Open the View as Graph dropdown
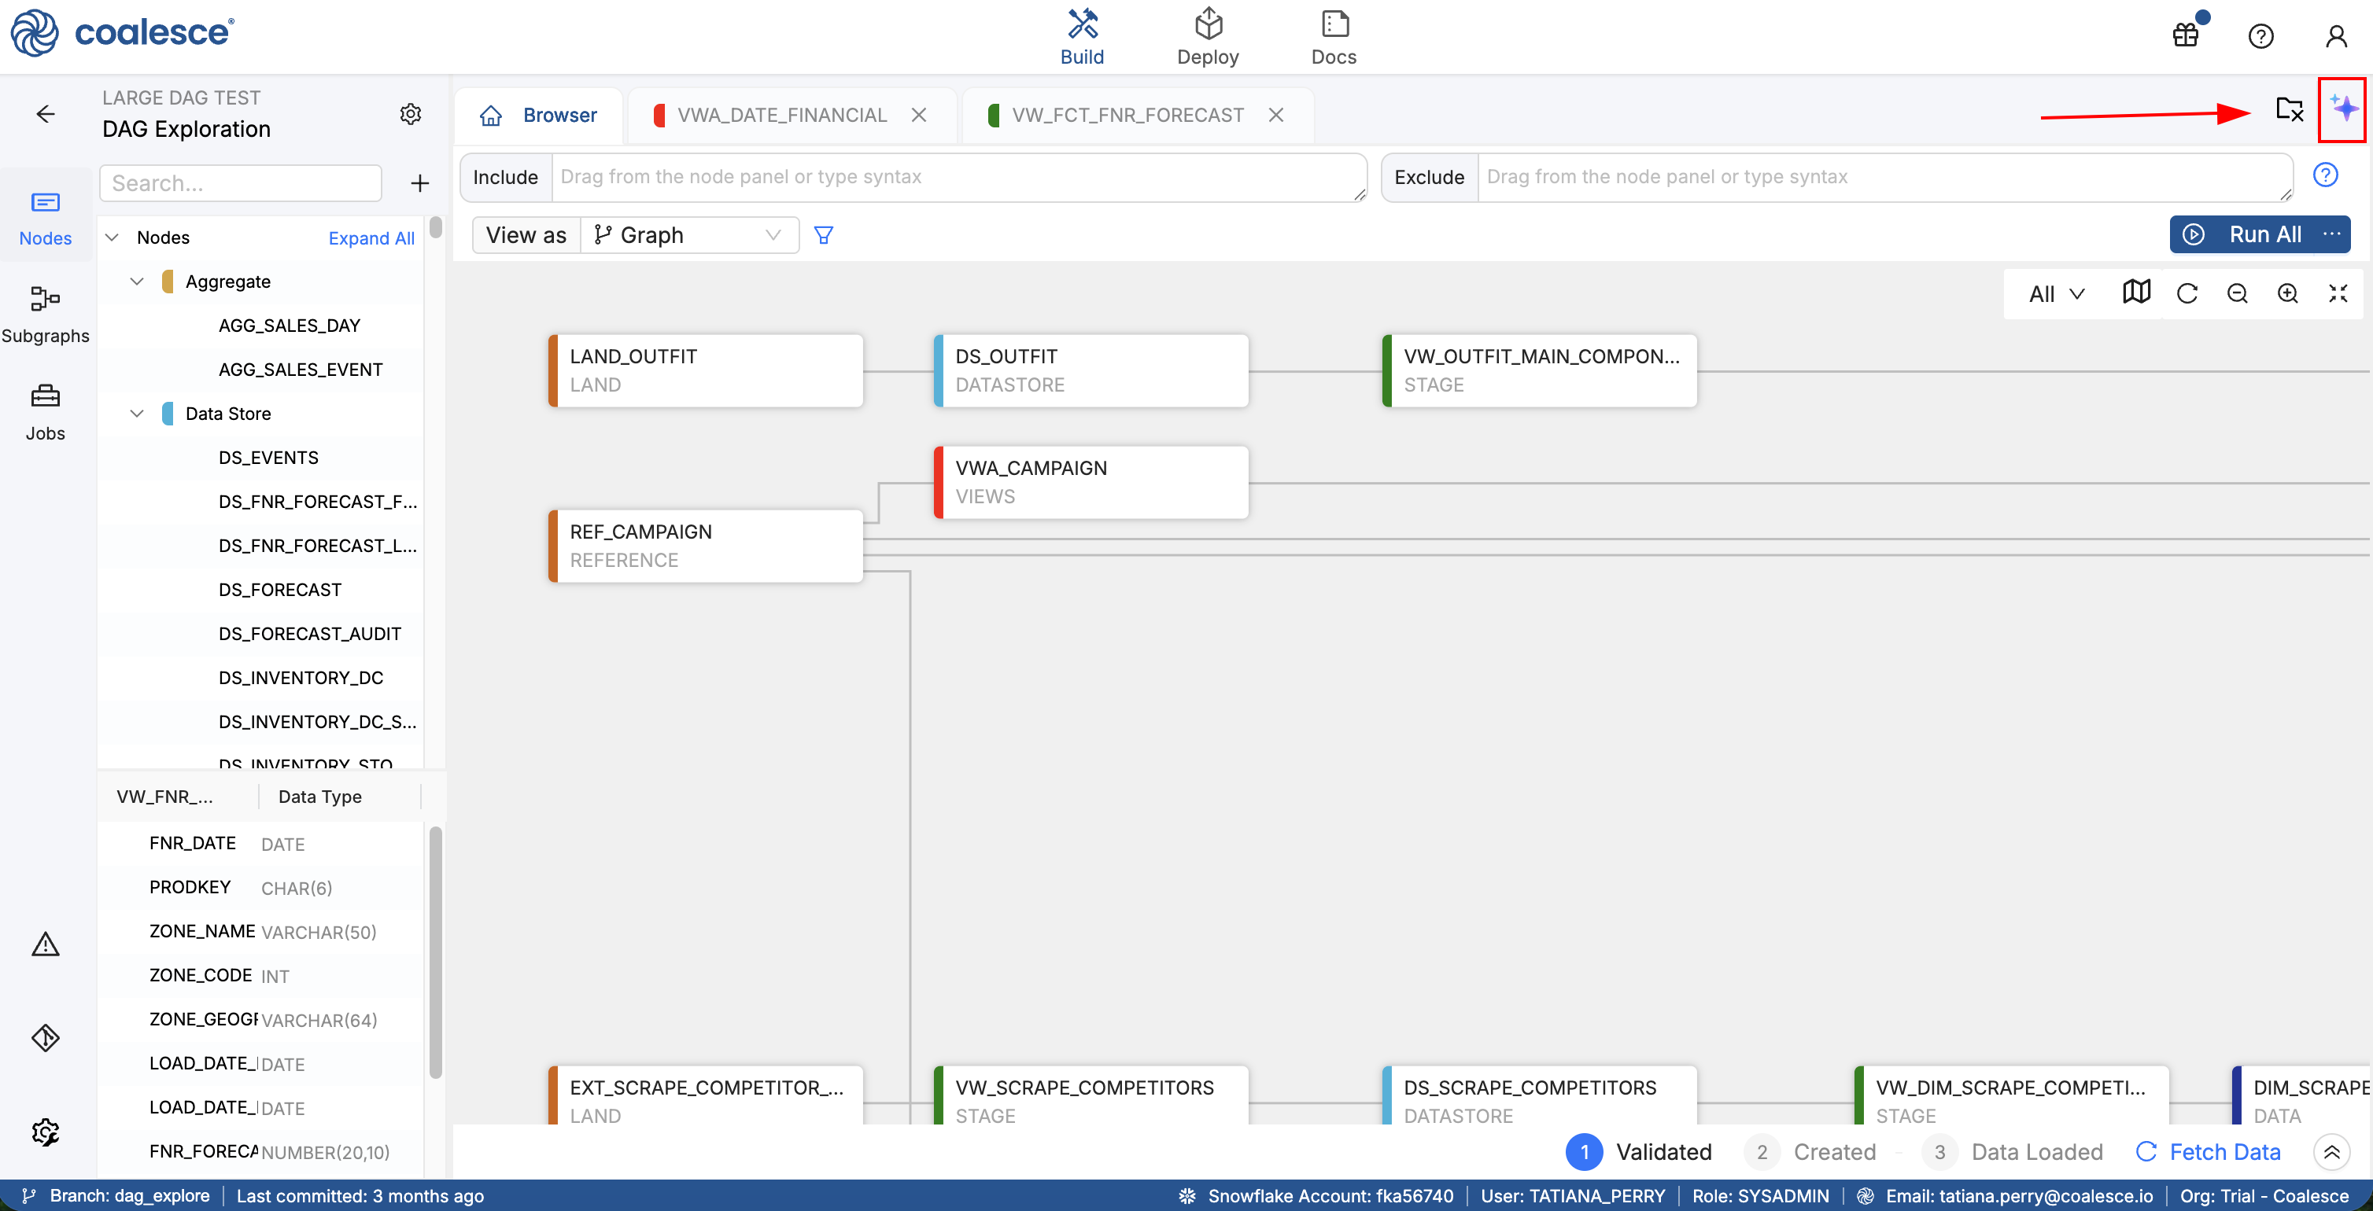Image resolution: width=2373 pixels, height=1211 pixels. (686, 235)
